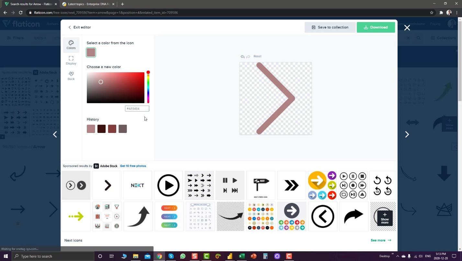Download the edited icon
Screen dimensions: 462x261
click(376, 27)
